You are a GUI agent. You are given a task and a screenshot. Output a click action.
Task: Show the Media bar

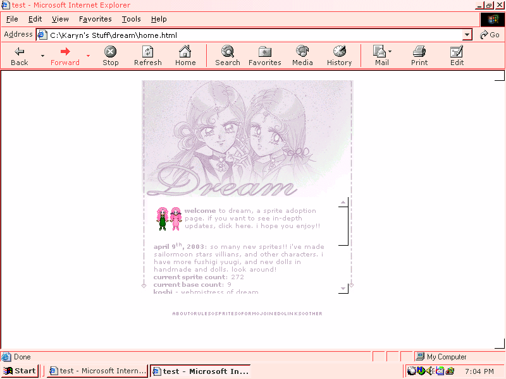(x=302, y=56)
